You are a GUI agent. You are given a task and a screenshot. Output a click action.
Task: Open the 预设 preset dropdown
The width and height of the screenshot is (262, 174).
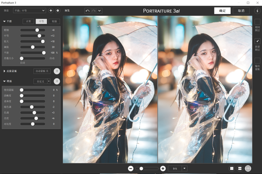tap(29, 10)
